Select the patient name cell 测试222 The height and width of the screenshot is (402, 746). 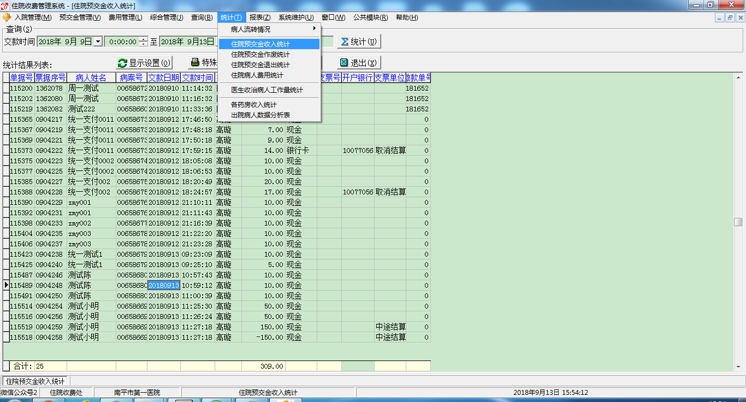[91, 109]
